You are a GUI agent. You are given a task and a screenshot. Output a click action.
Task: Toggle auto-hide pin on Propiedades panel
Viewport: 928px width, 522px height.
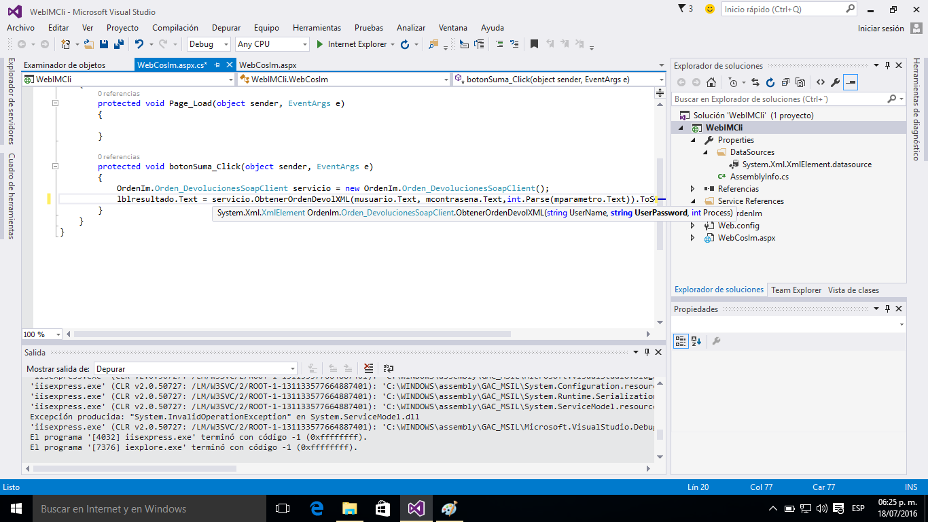[x=887, y=309]
